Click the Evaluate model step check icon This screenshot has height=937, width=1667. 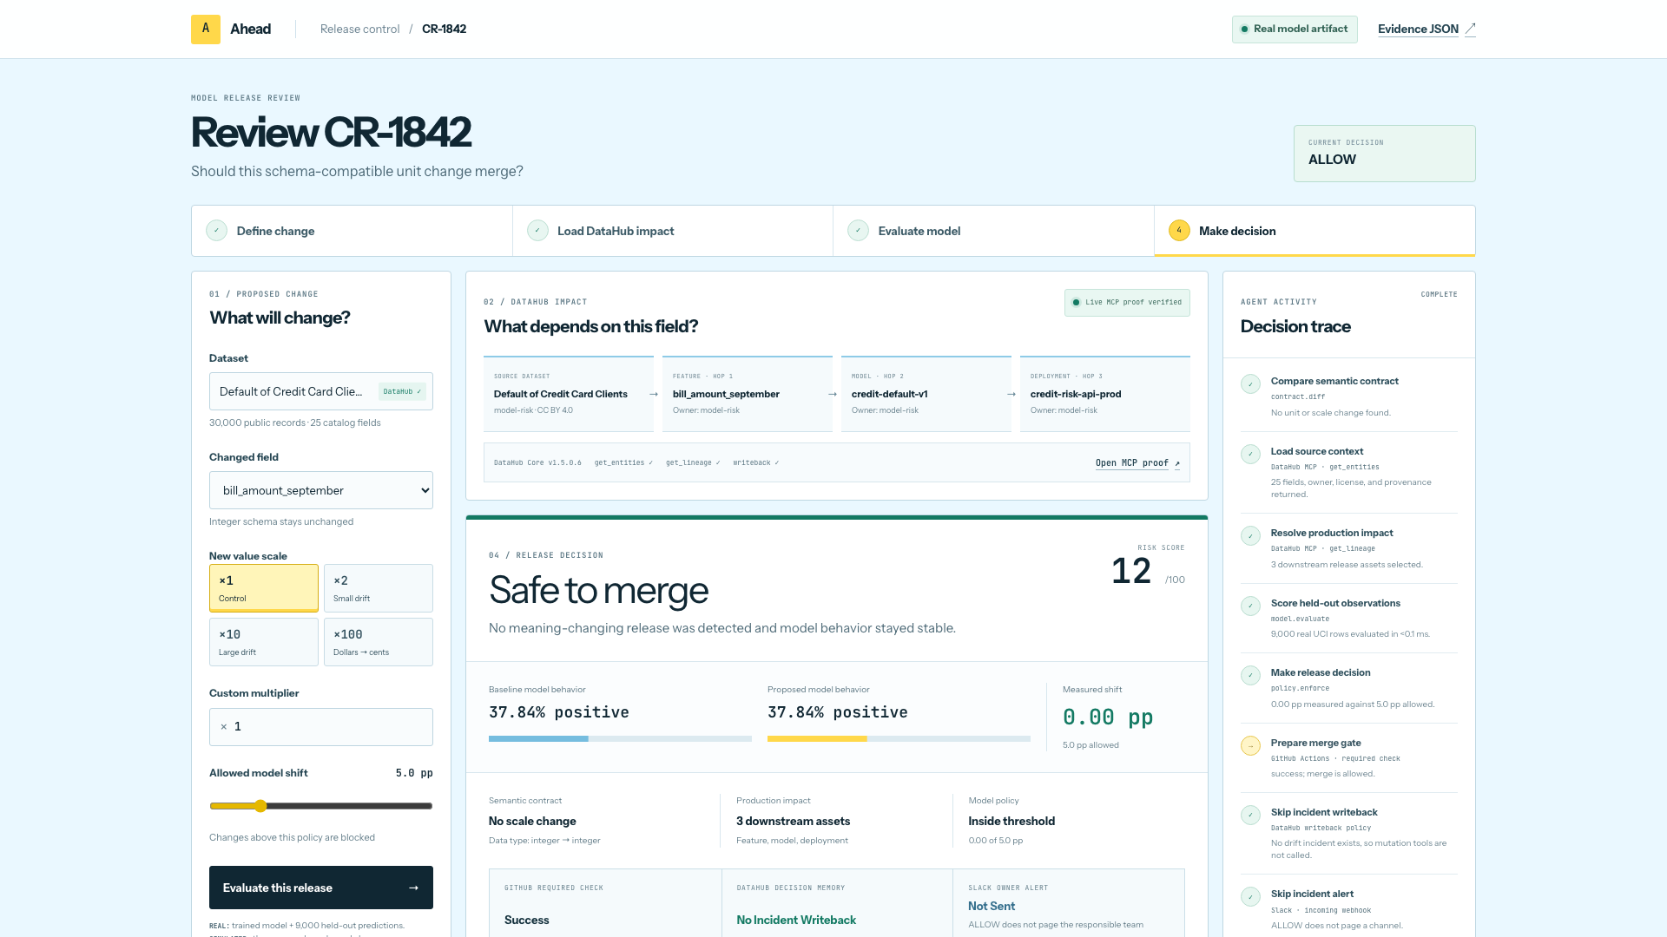[858, 231]
